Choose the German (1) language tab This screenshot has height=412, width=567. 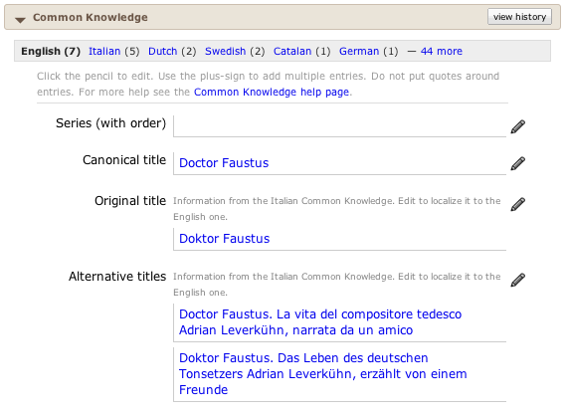tap(359, 51)
